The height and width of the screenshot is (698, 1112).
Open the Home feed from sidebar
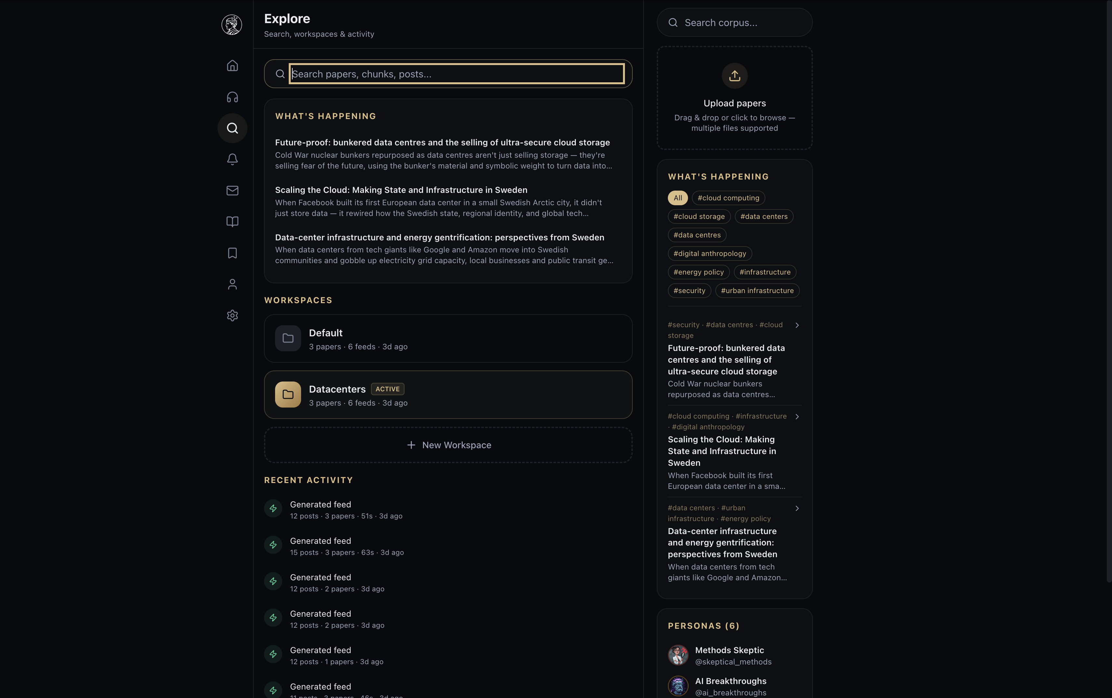[x=232, y=65]
